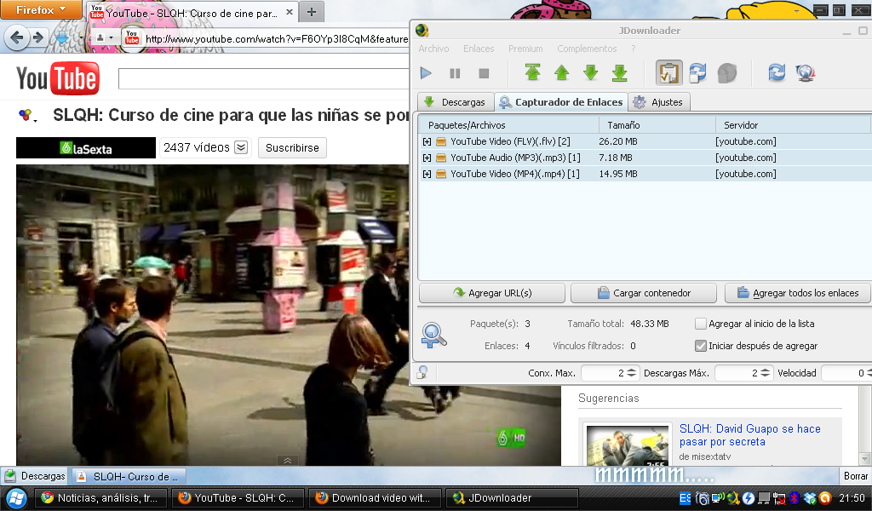Click the globe update icon in toolbar
This screenshot has width=872, height=511.
pos(806,73)
